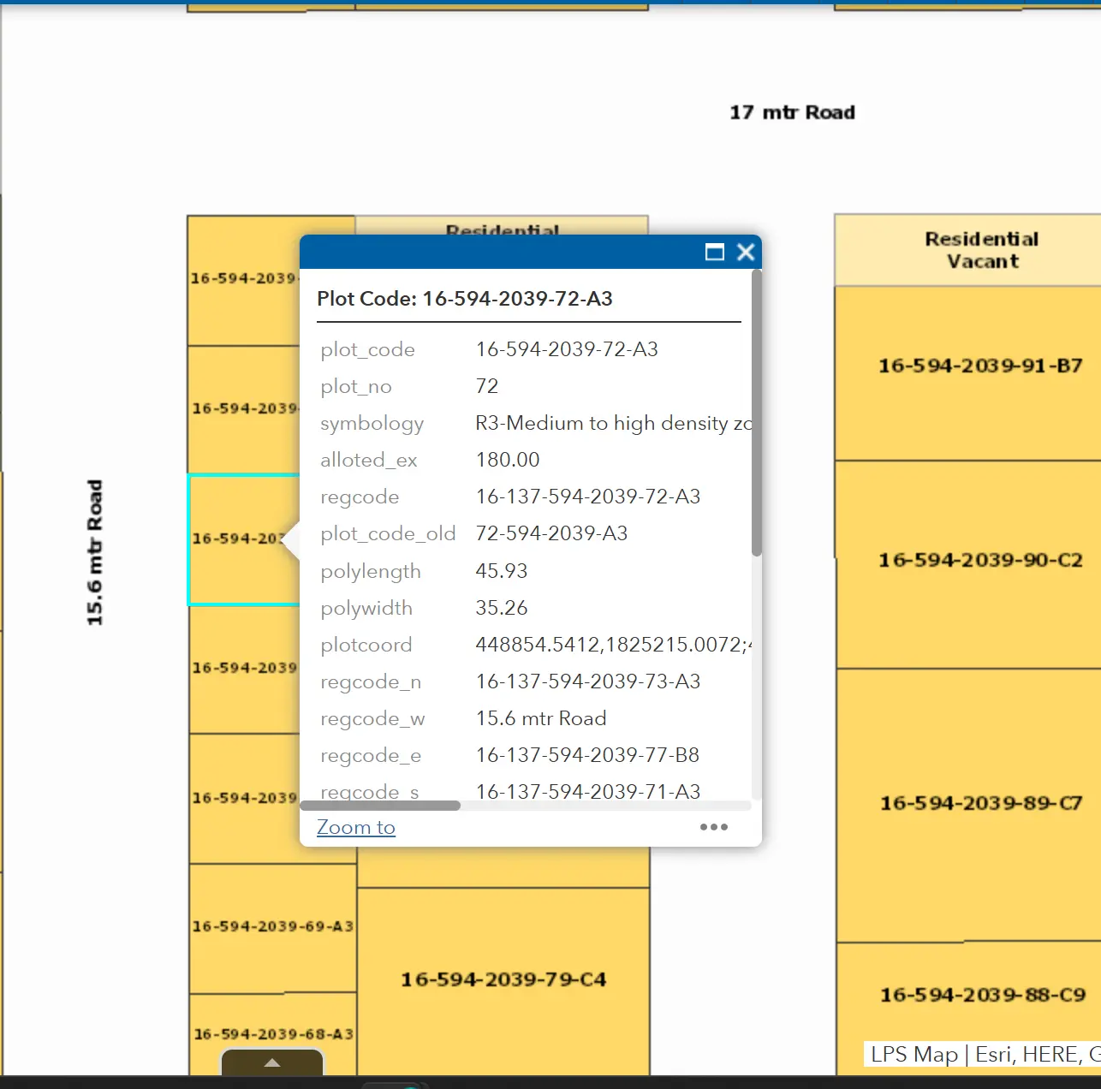This screenshot has height=1089, width=1101.
Task: Select plot 16-594-2039-90-C2 on the map
Action: 979,561
